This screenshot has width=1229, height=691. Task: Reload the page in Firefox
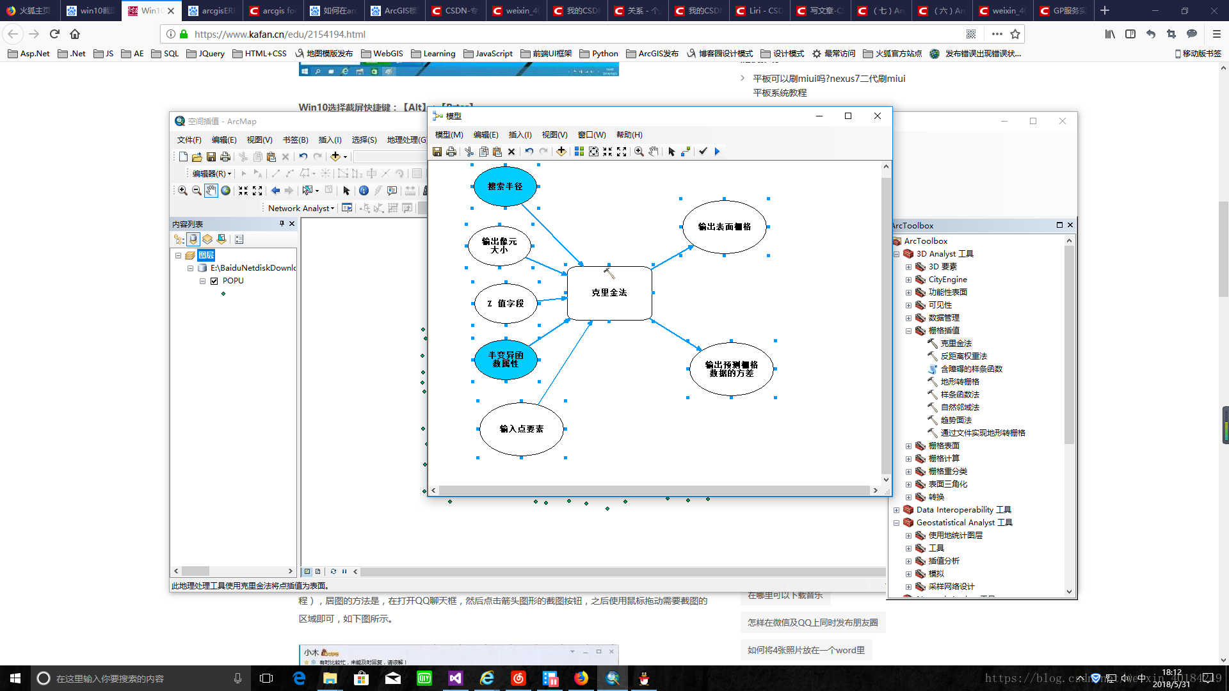coord(54,34)
